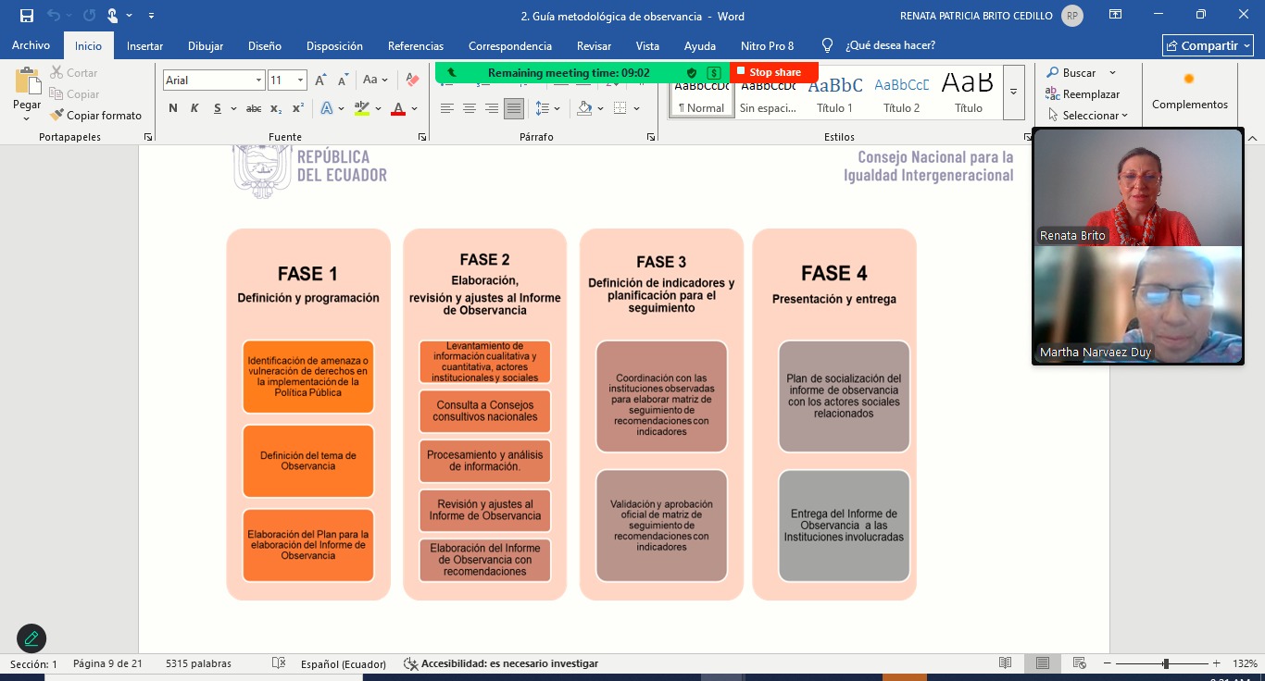Click the lightbulb ¿Qué desea hacer? box
The width and height of the screenshot is (1265, 681).
pos(879,45)
